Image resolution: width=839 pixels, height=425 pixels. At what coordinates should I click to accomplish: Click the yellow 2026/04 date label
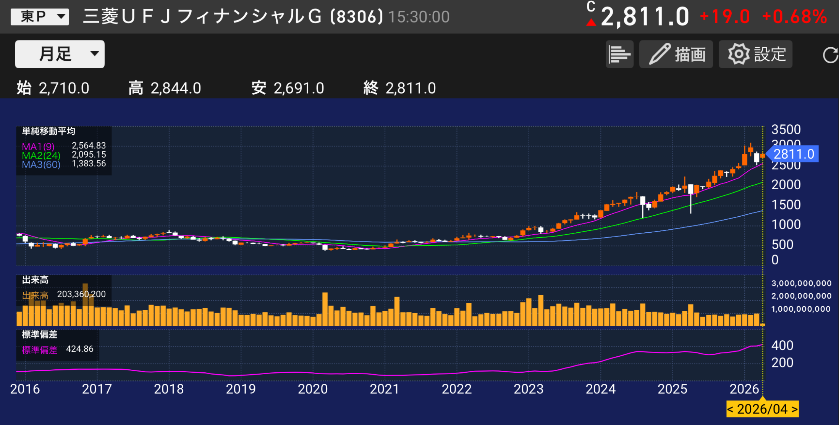762,409
